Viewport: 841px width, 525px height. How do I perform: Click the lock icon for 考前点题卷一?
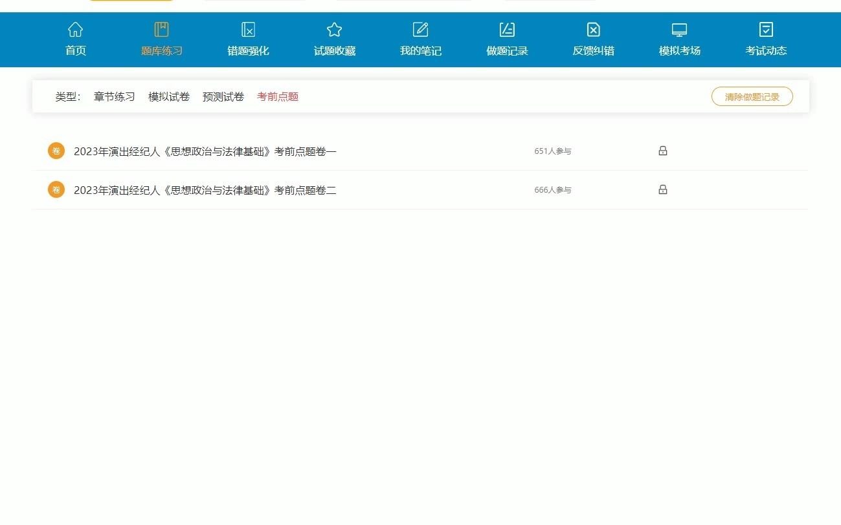pos(663,151)
